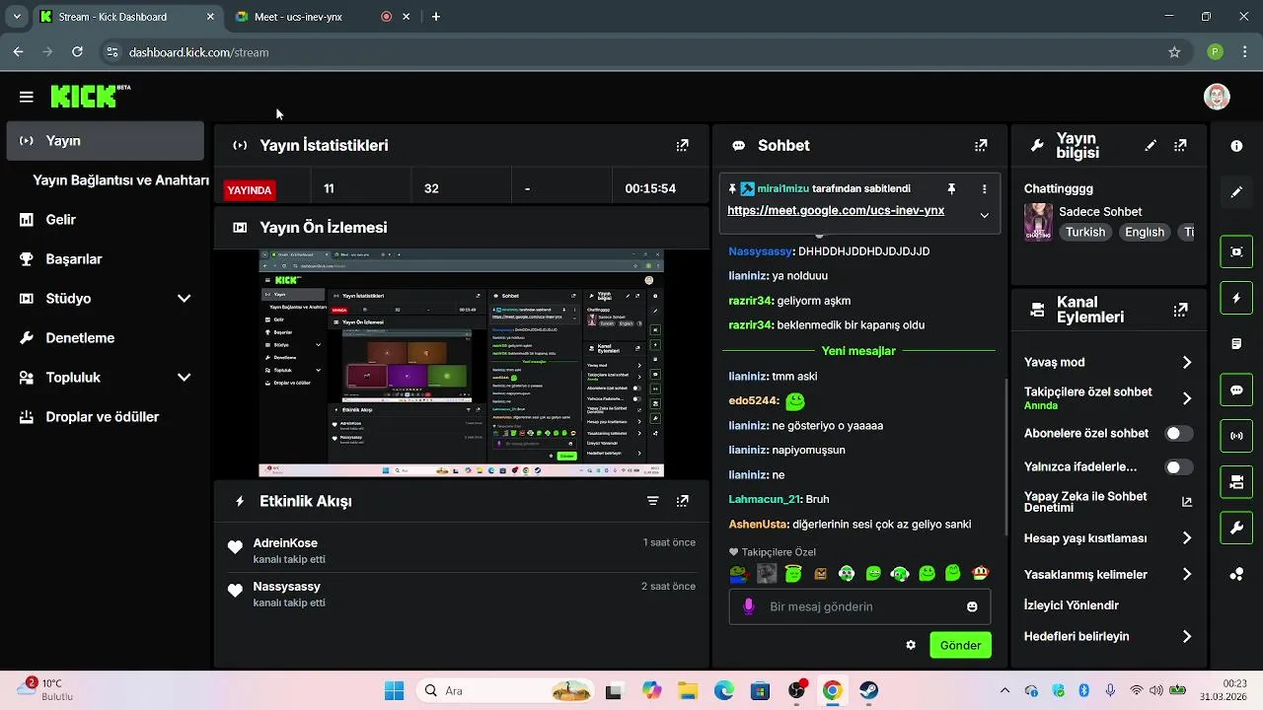The height and width of the screenshot is (710, 1263).
Task: Open the three-dot menu of the pinned message
Action: click(984, 188)
